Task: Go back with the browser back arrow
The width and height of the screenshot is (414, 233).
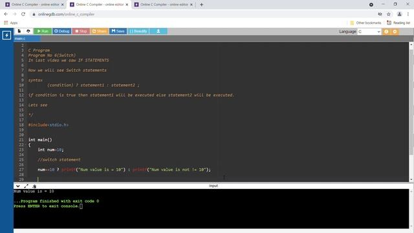Action: [x=6, y=14]
